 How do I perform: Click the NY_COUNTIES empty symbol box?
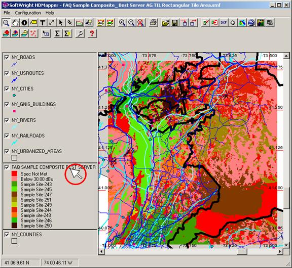14,241
